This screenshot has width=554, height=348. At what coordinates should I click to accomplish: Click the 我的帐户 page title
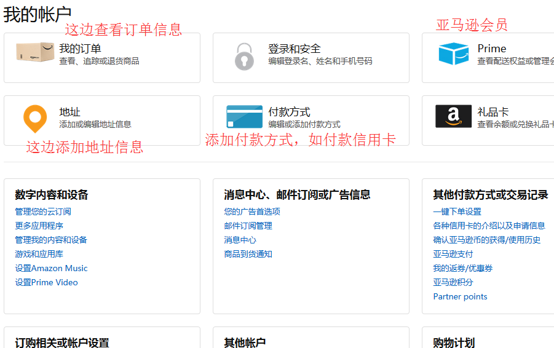(x=38, y=15)
